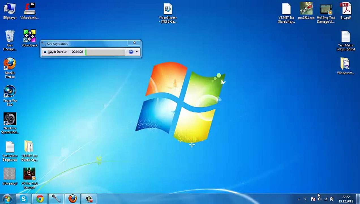Viewport: 360px width, 204px height.
Task: Open volume speaker tray icon
Action: [320, 199]
